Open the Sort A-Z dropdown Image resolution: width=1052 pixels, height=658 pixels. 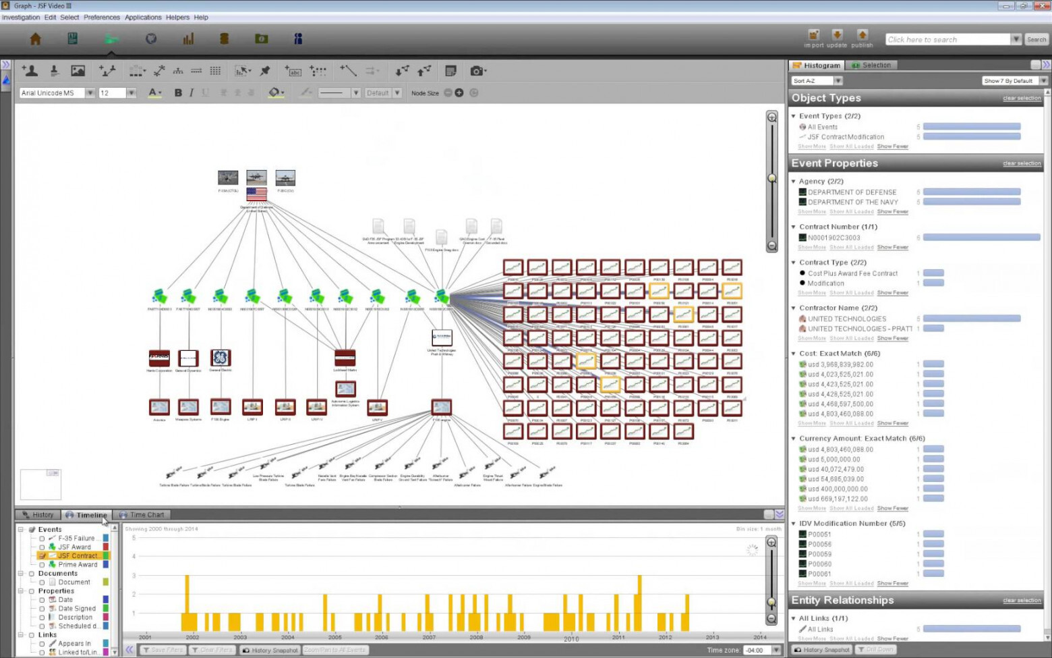point(838,81)
